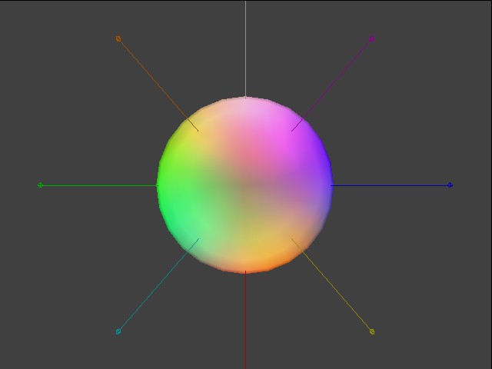Select the blue horizontal light line

tap(392, 185)
